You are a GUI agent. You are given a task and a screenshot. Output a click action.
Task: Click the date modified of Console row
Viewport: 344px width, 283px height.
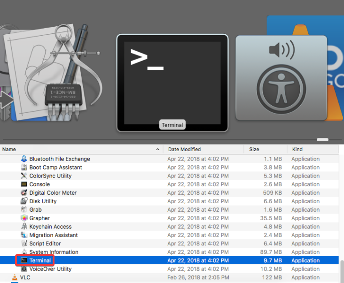pyautogui.click(x=198, y=184)
